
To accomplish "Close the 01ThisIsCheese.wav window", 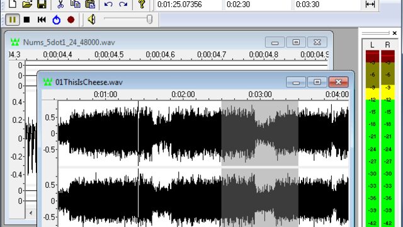I will pos(339,82).
